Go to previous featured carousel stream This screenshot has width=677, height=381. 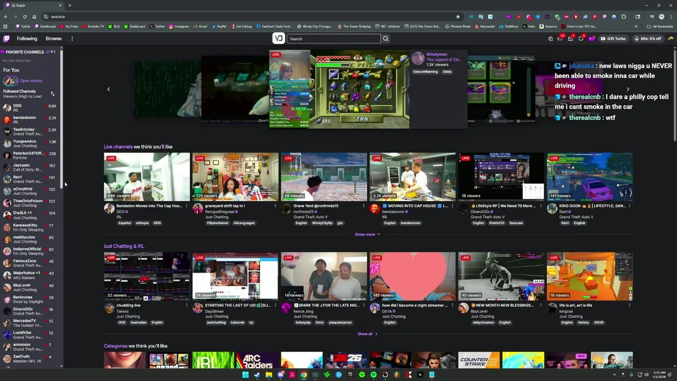tap(108, 89)
